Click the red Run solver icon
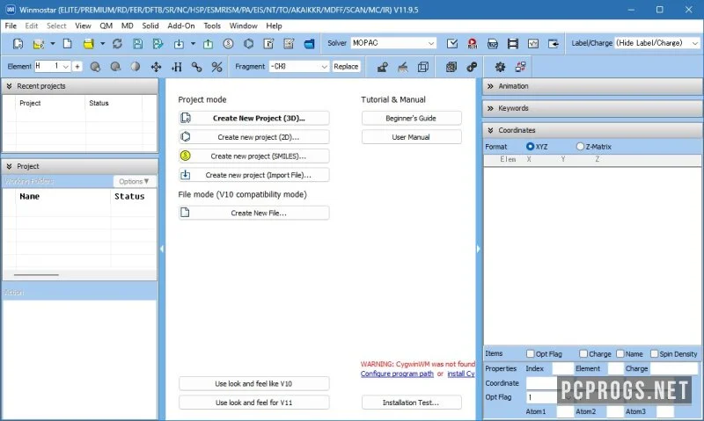 [473, 43]
